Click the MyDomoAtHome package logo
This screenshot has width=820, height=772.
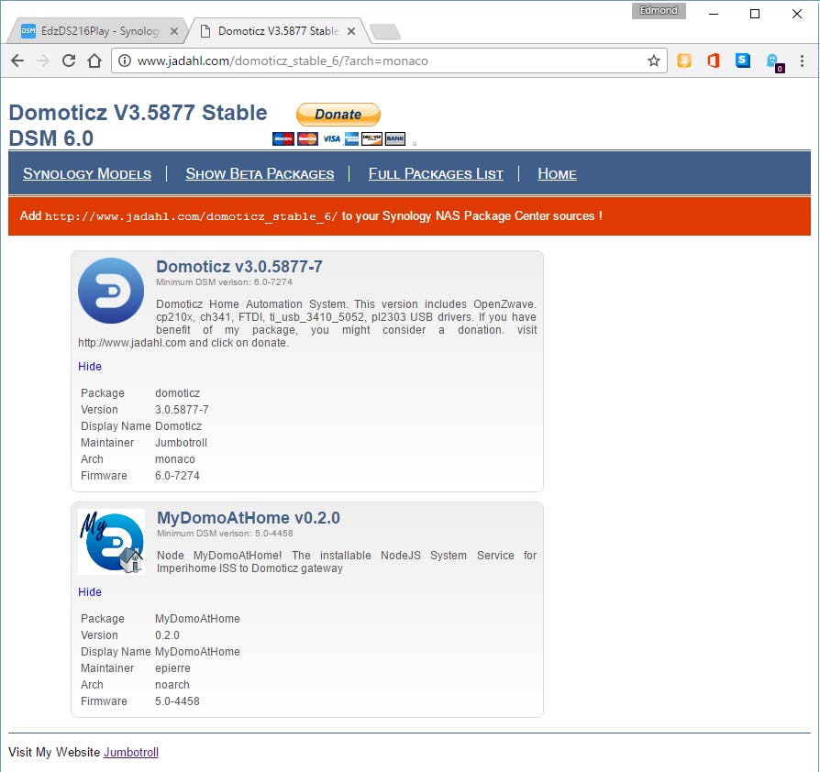tap(111, 542)
